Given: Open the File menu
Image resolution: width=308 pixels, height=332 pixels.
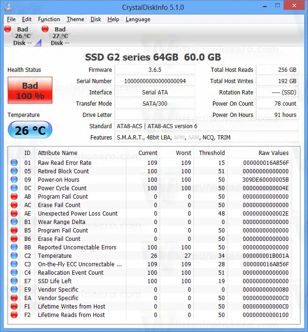Looking at the screenshot, I should (11, 19).
